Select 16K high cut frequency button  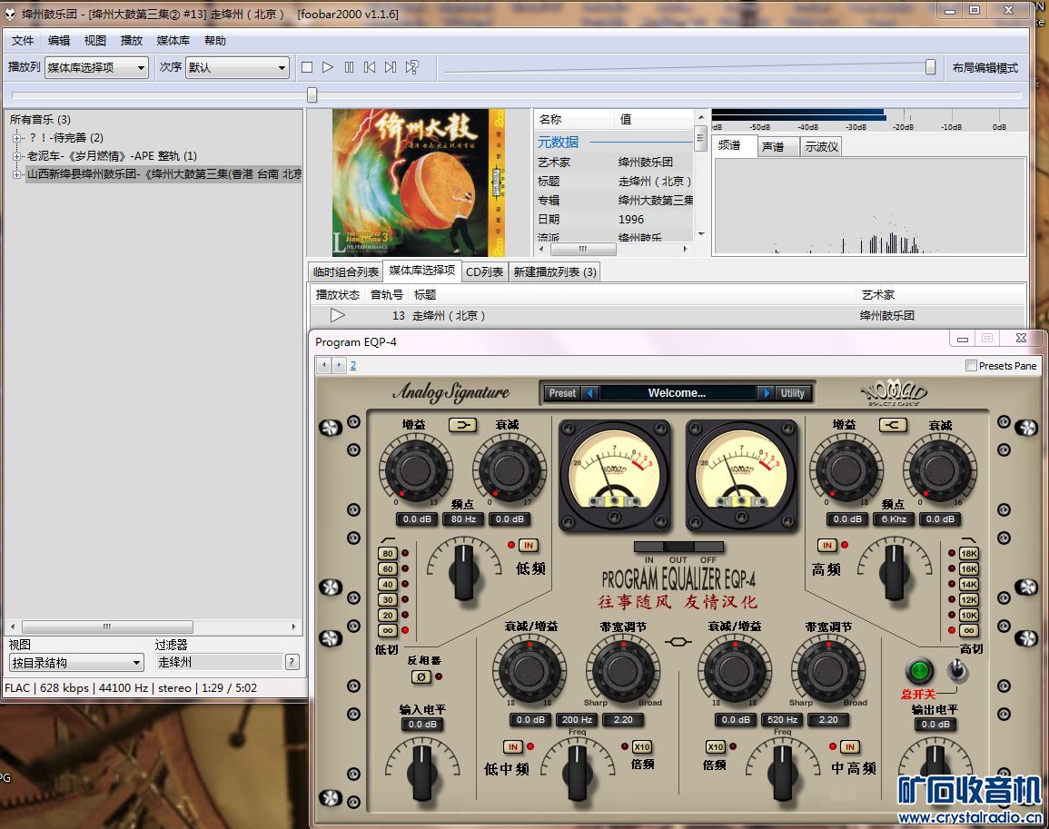click(x=969, y=568)
